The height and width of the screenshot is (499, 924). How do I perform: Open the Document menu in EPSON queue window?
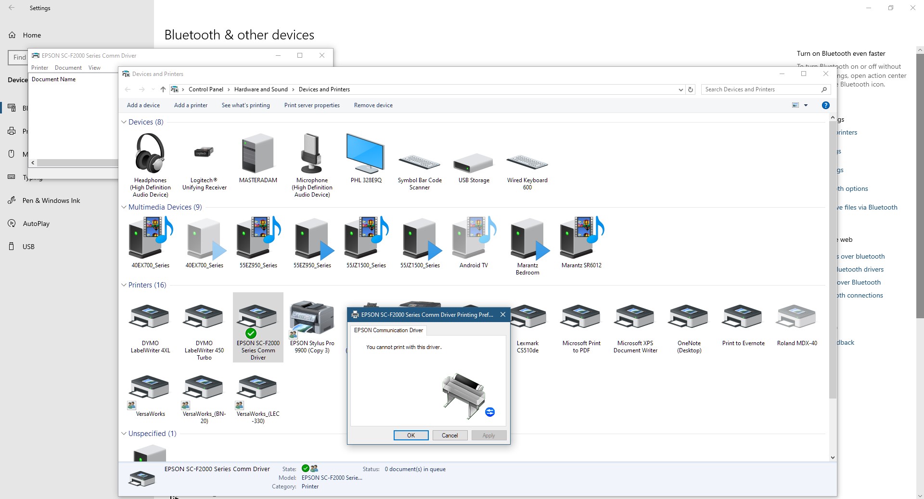(x=68, y=68)
